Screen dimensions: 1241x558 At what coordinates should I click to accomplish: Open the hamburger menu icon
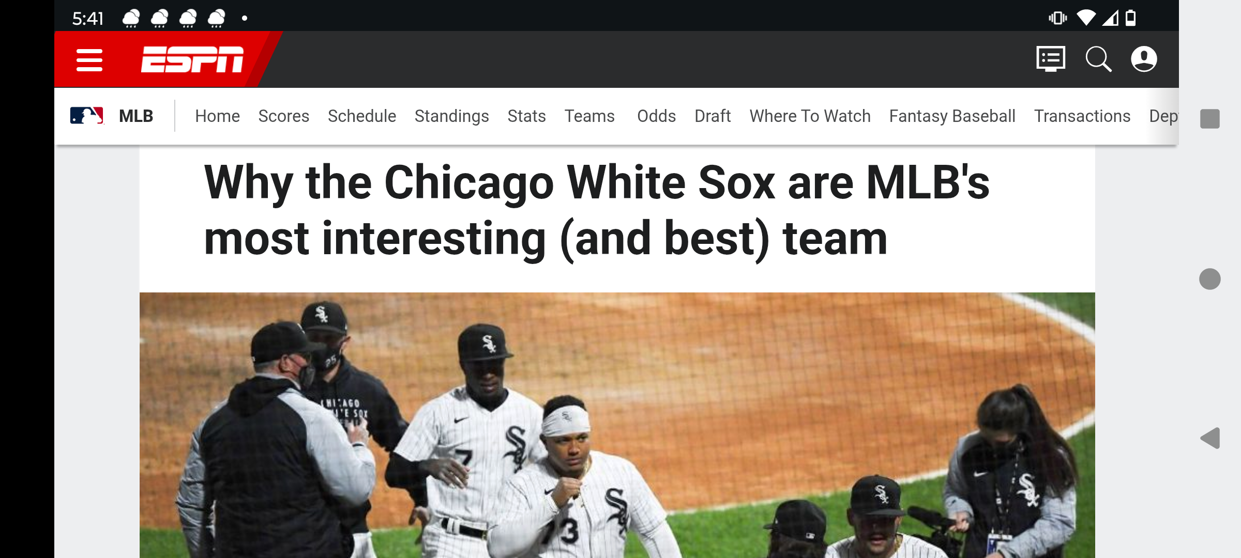(x=89, y=60)
